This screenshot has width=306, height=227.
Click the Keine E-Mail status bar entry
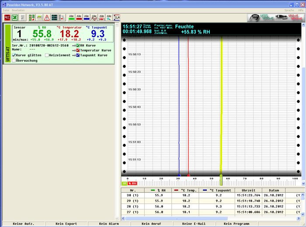pyautogui.click(x=194, y=223)
